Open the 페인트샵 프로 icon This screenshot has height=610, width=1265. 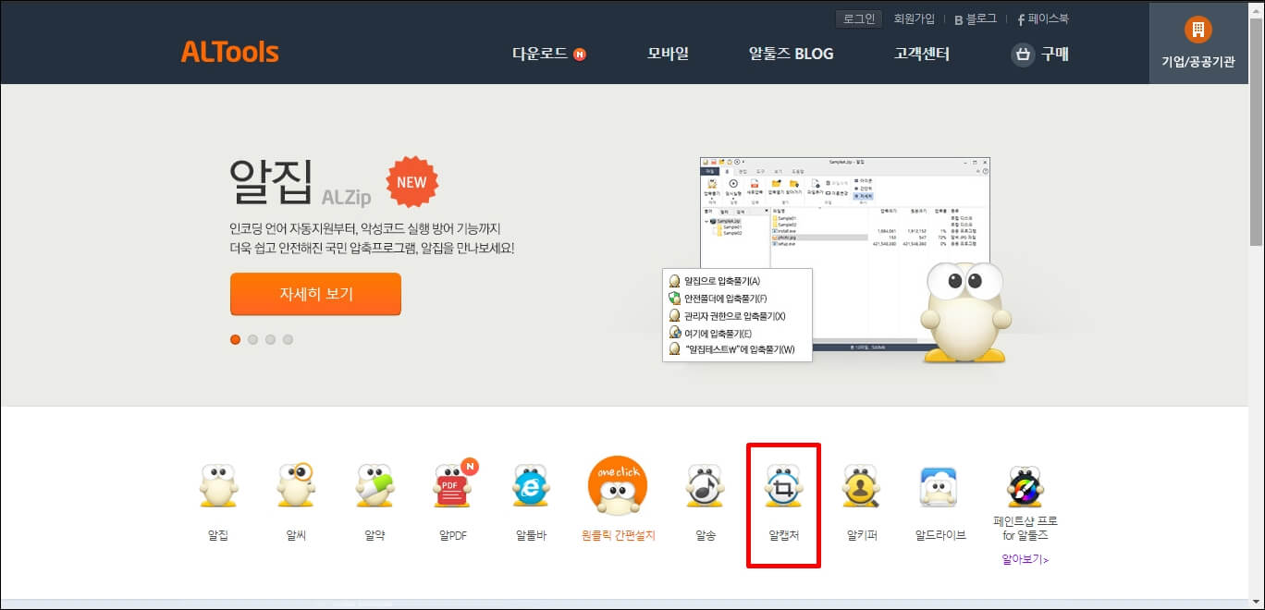pos(1026,486)
